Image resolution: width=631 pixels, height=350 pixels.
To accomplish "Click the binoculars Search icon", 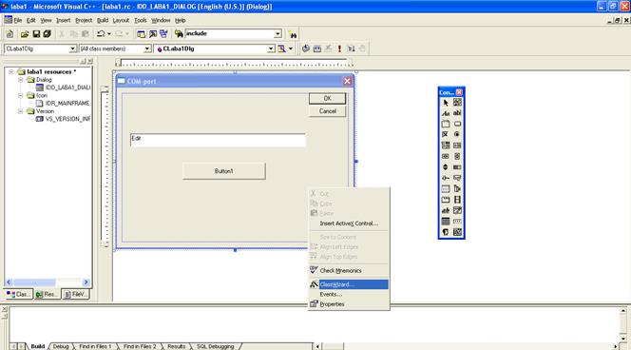I will tap(293, 35).
